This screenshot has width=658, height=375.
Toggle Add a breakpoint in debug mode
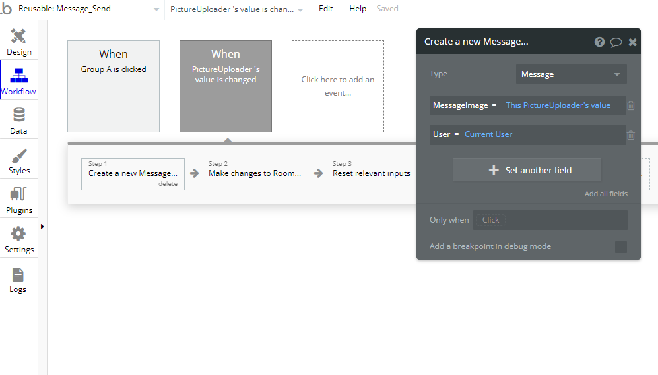(x=620, y=246)
